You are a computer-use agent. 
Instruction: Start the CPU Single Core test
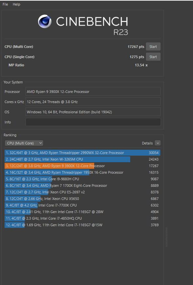click(x=153, y=57)
